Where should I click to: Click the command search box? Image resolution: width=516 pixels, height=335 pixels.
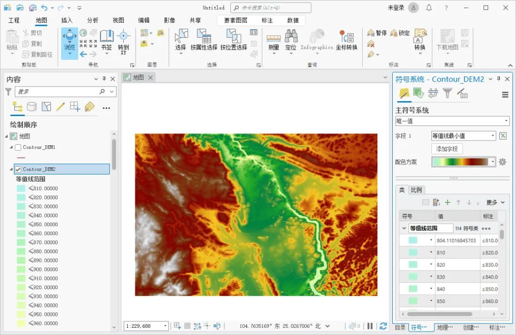click(271, 8)
